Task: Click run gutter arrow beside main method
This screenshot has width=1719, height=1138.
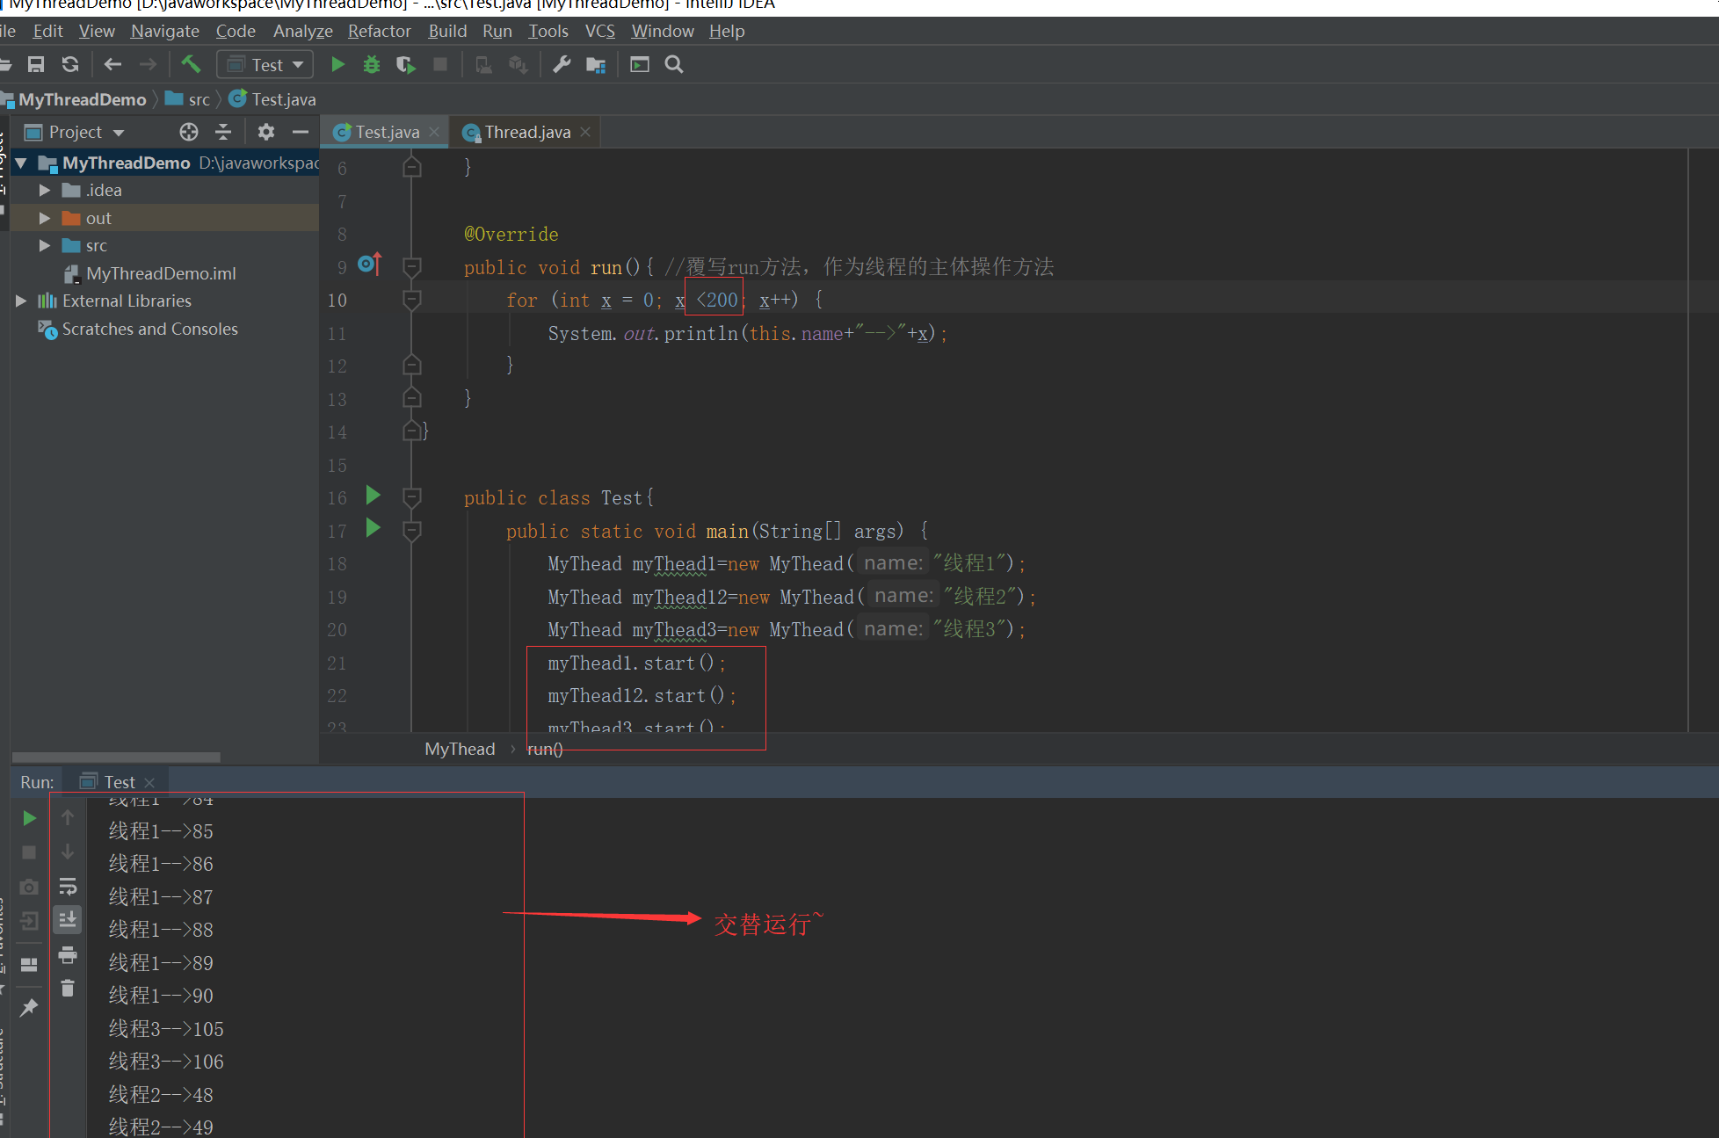Action: pos(373,528)
